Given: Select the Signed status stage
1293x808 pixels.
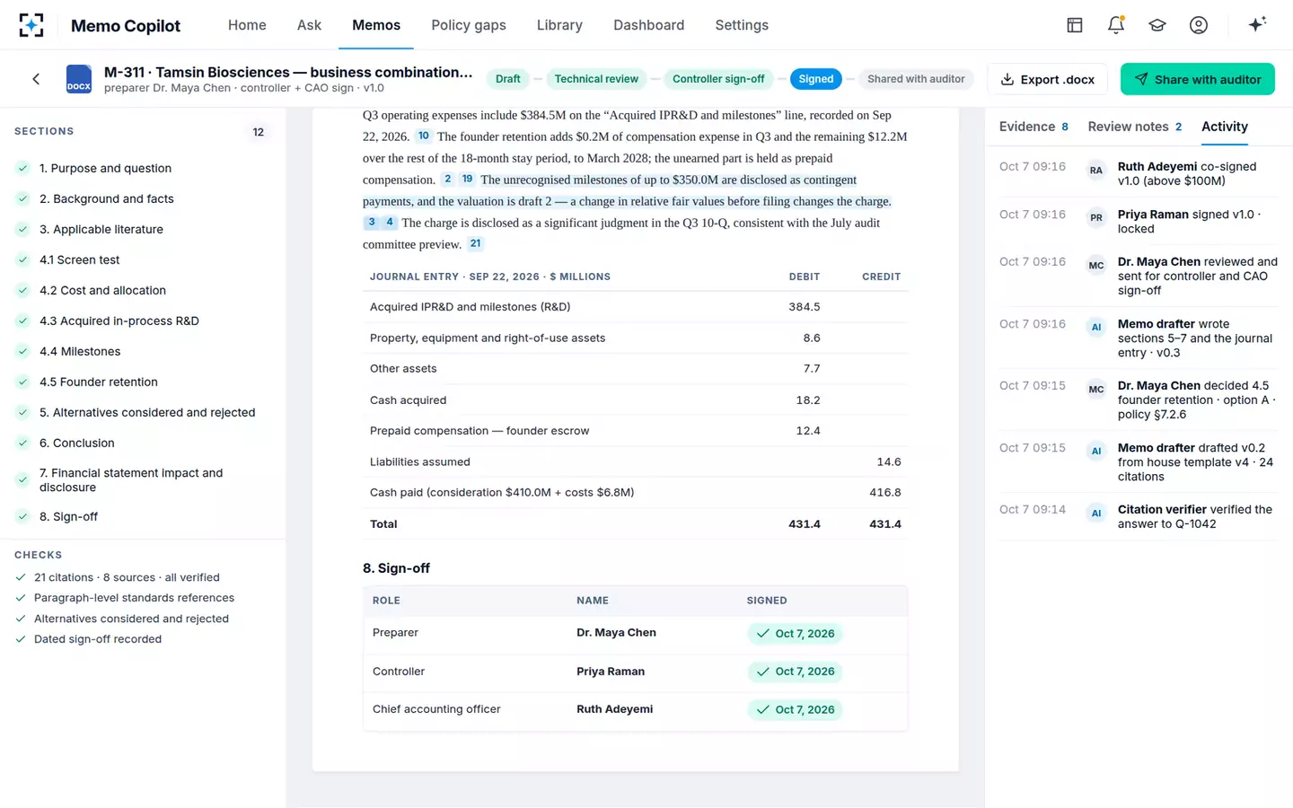Looking at the screenshot, I should pos(816,79).
